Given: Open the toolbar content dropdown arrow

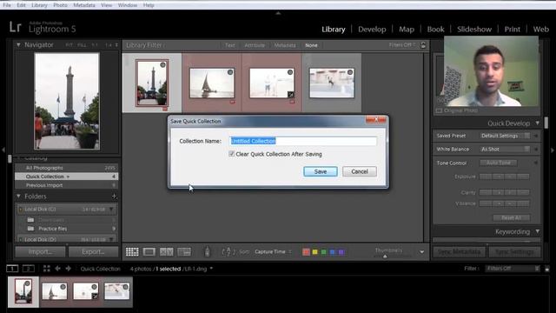Looking at the screenshot, I should coord(421,252).
